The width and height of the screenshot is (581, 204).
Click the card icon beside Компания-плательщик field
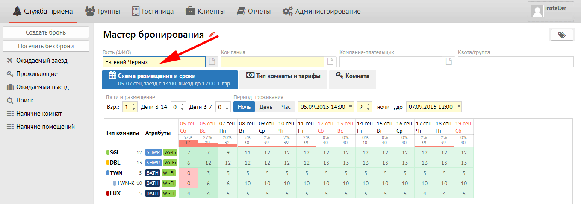[448, 62]
